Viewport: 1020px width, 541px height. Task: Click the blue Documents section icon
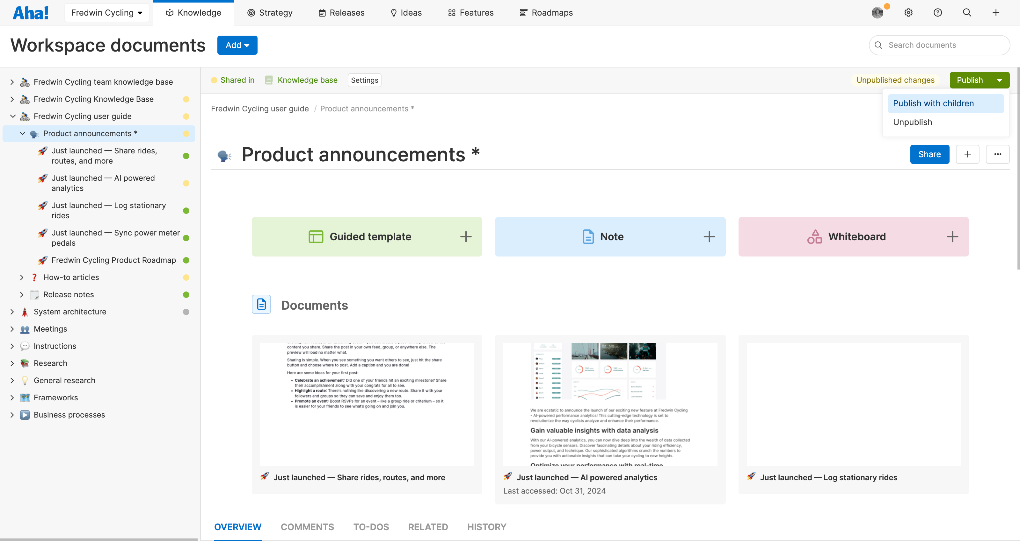click(x=261, y=305)
